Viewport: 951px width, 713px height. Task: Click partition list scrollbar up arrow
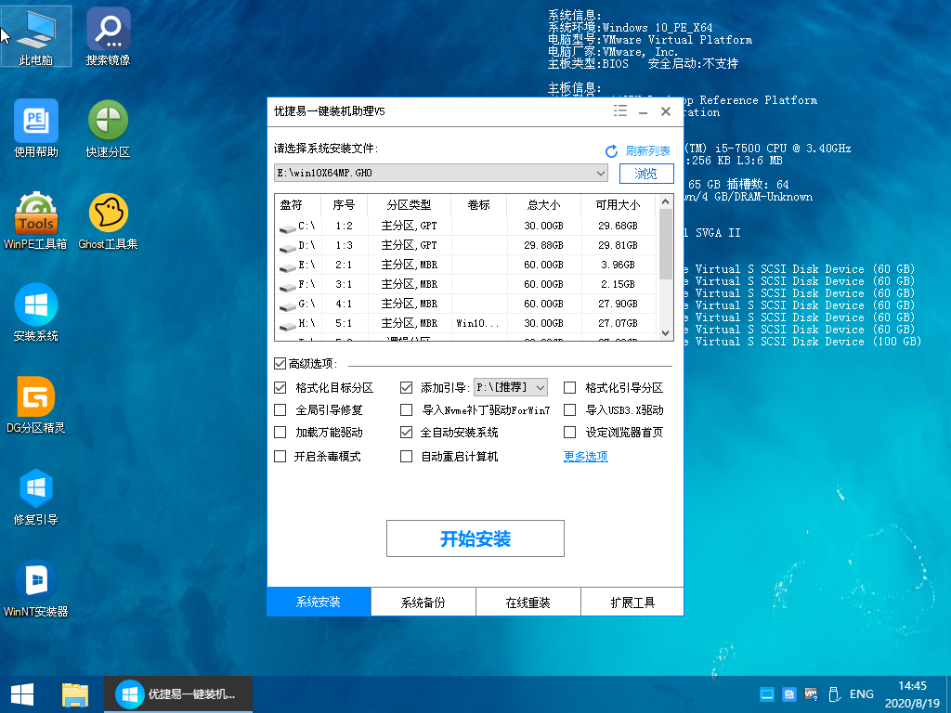click(x=665, y=201)
